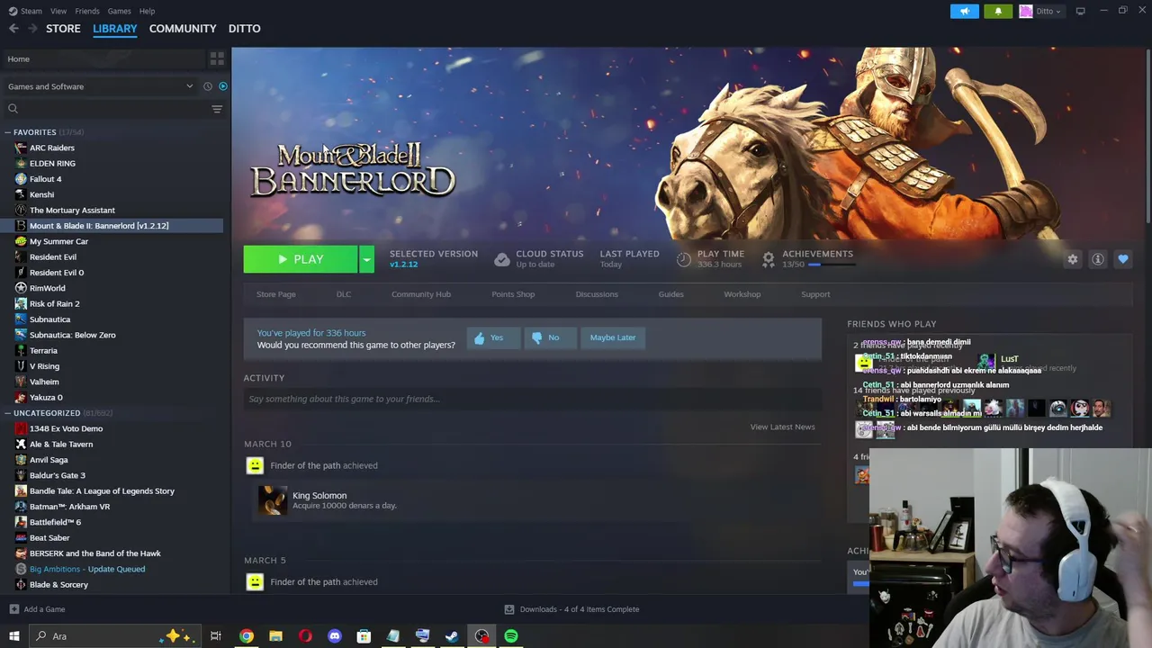Go back with the navigation arrow

pyautogui.click(x=13, y=29)
